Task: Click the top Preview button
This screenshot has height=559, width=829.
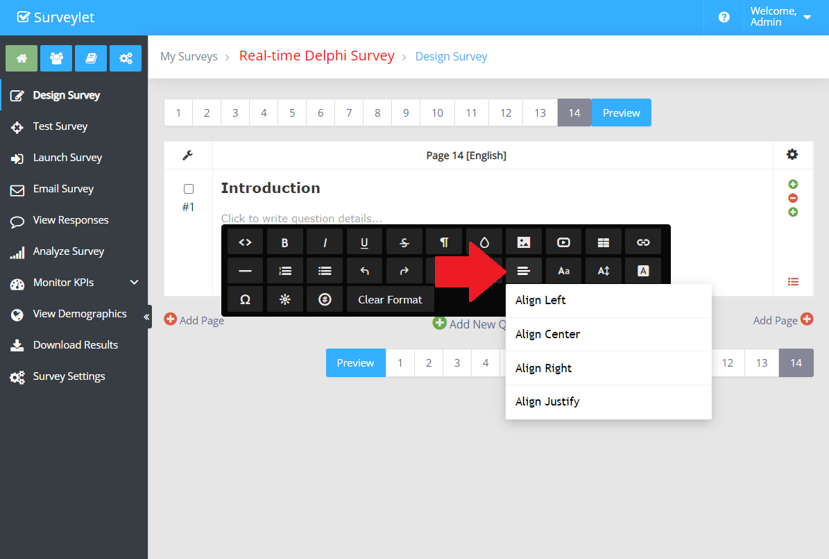Action: click(x=621, y=112)
